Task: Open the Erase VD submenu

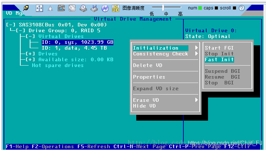Action: 146,100
